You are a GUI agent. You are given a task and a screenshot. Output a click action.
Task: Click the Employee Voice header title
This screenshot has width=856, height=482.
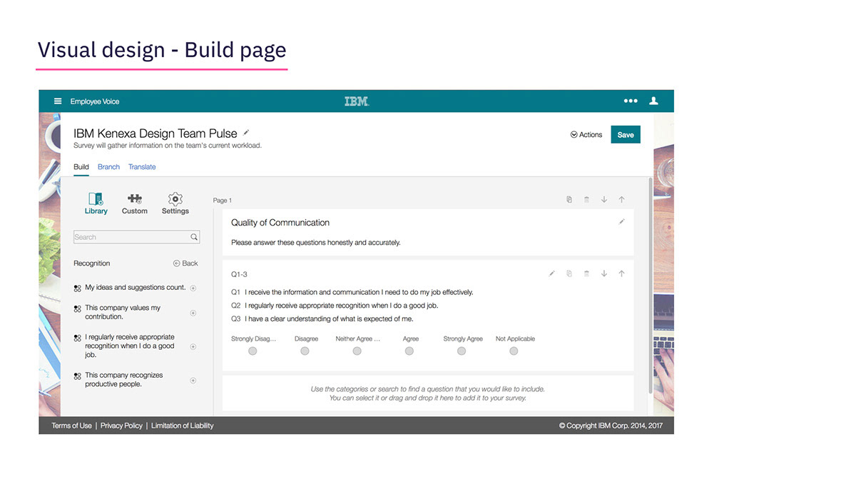point(95,101)
